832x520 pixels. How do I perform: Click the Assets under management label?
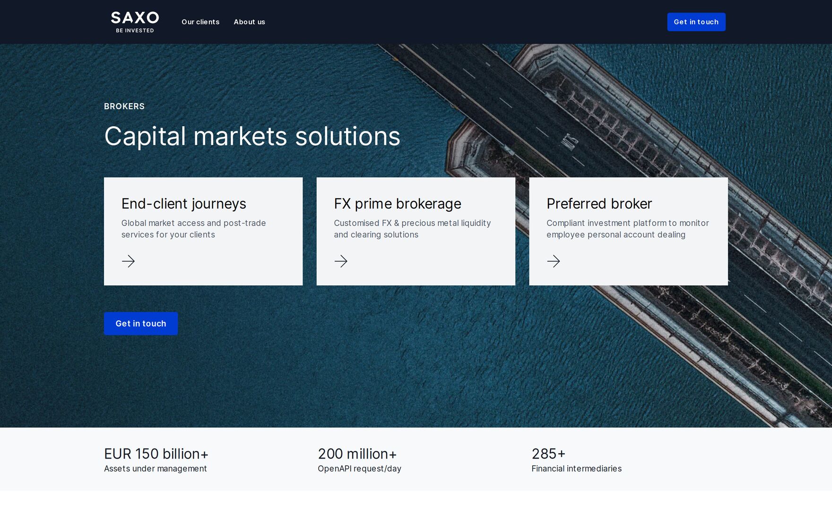[x=156, y=468]
